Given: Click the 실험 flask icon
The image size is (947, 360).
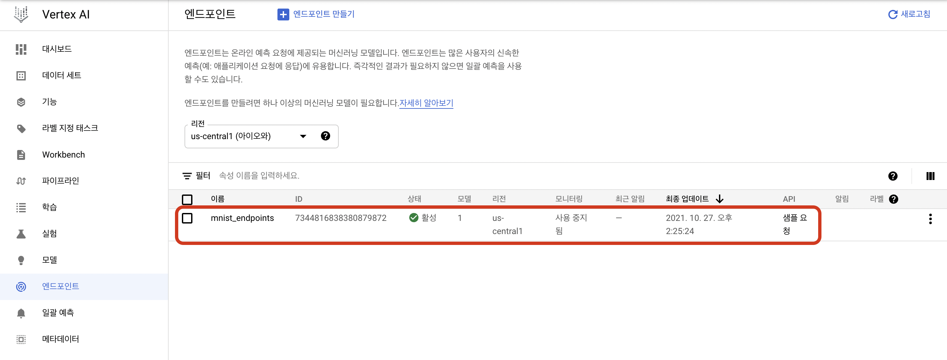Looking at the screenshot, I should tap(21, 234).
